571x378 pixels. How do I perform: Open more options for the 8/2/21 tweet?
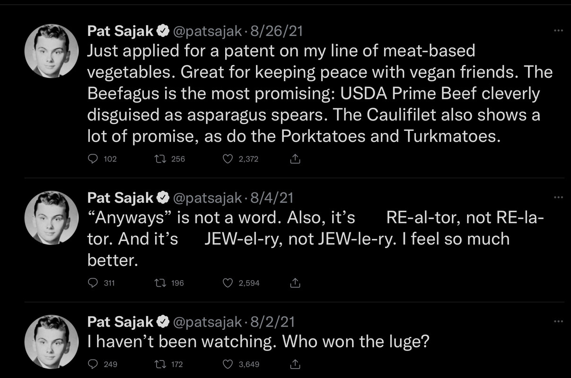(558, 321)
